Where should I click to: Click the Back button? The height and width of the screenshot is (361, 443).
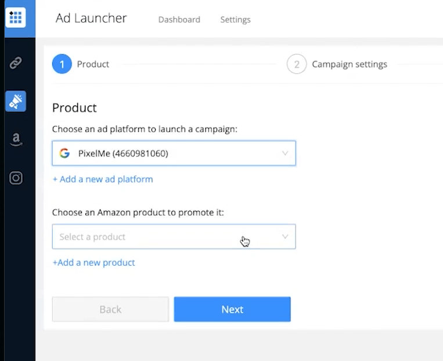click(110, 309)
